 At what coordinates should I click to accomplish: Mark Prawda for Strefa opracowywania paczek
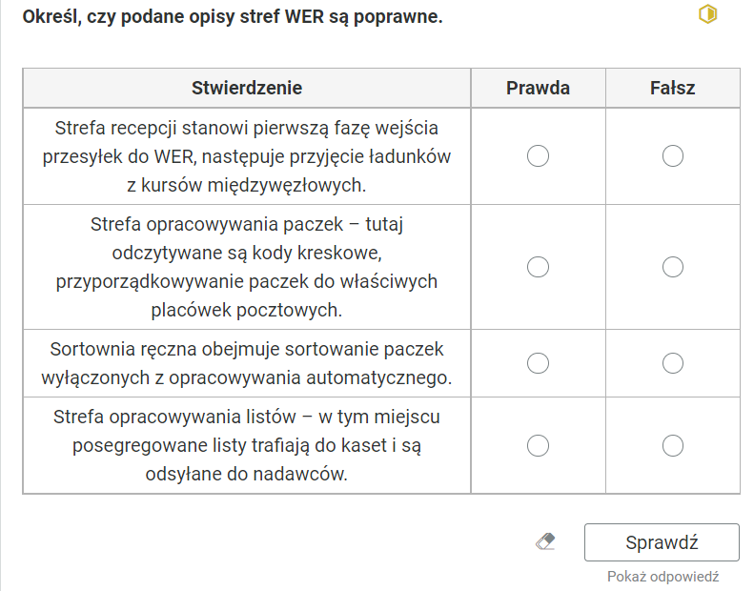pos(538,267)
